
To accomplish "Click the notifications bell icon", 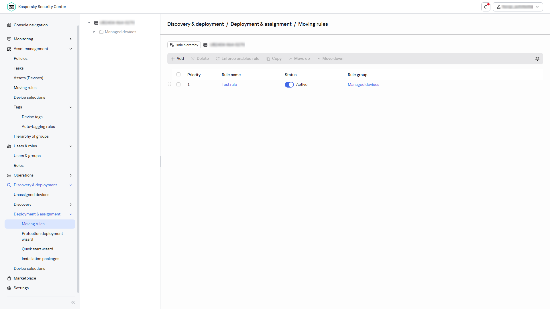I will click(x=486, y=7).
